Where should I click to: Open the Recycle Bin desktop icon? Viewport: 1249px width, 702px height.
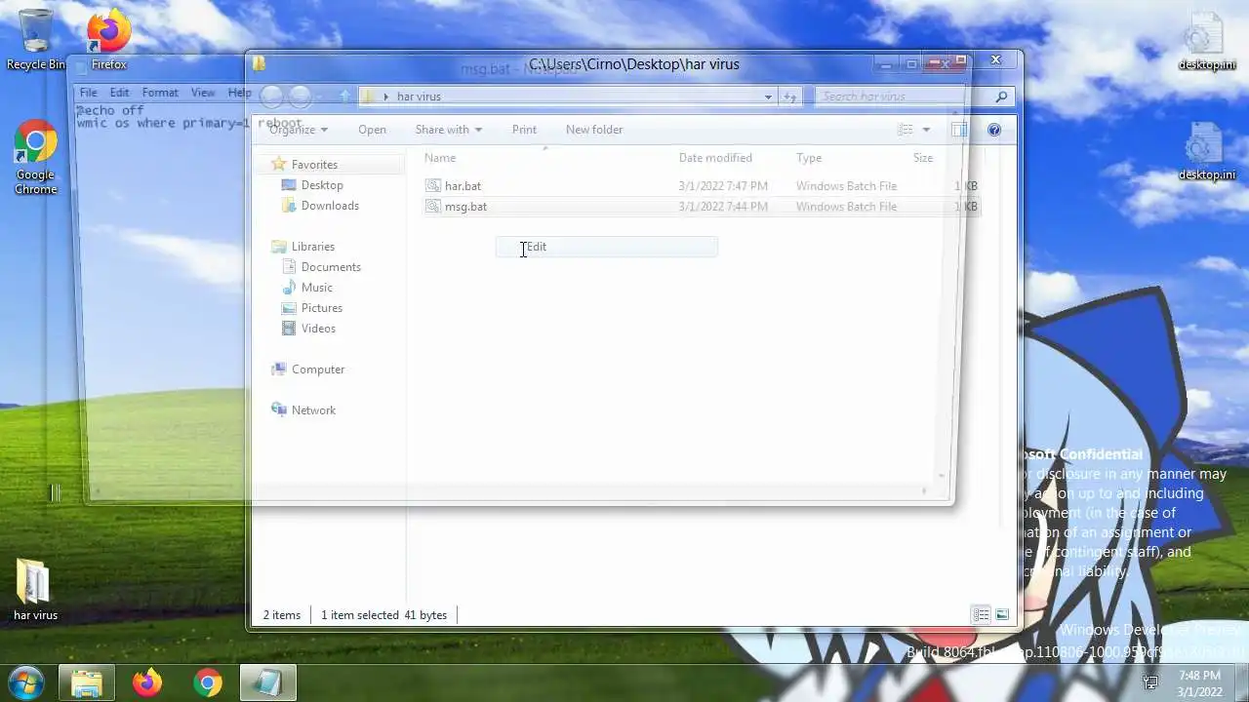(x=36, y=39)
